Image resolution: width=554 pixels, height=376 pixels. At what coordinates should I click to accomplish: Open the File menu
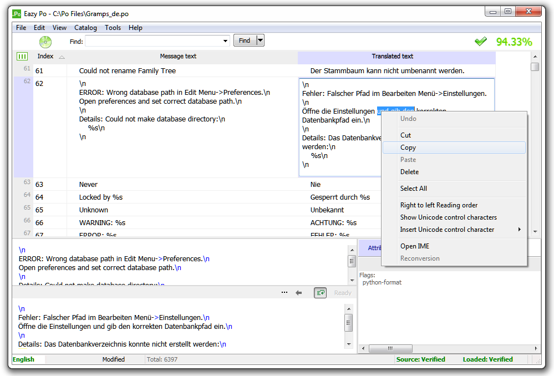coord(21,28)
